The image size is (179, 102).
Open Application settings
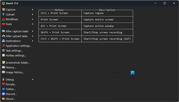(18, 46)
